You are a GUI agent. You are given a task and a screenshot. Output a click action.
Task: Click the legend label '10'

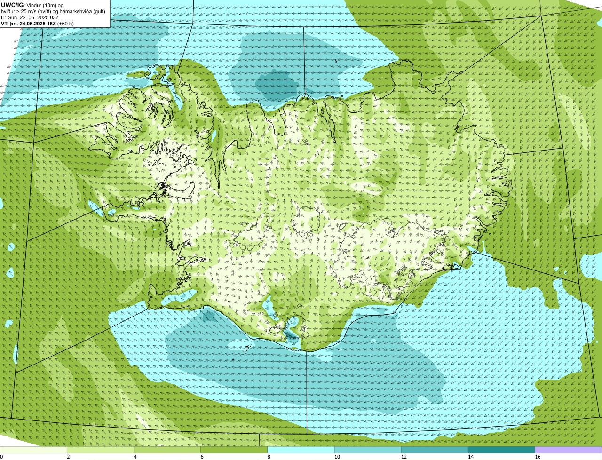pos(337,457)
